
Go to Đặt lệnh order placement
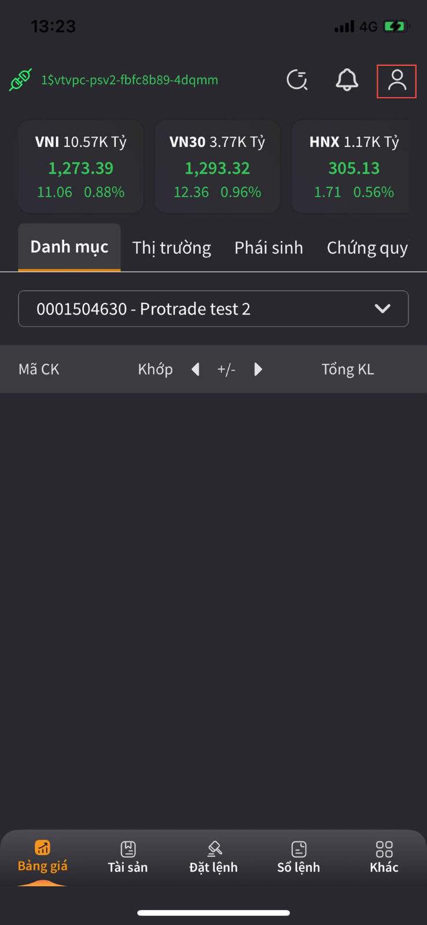(213, 857)
